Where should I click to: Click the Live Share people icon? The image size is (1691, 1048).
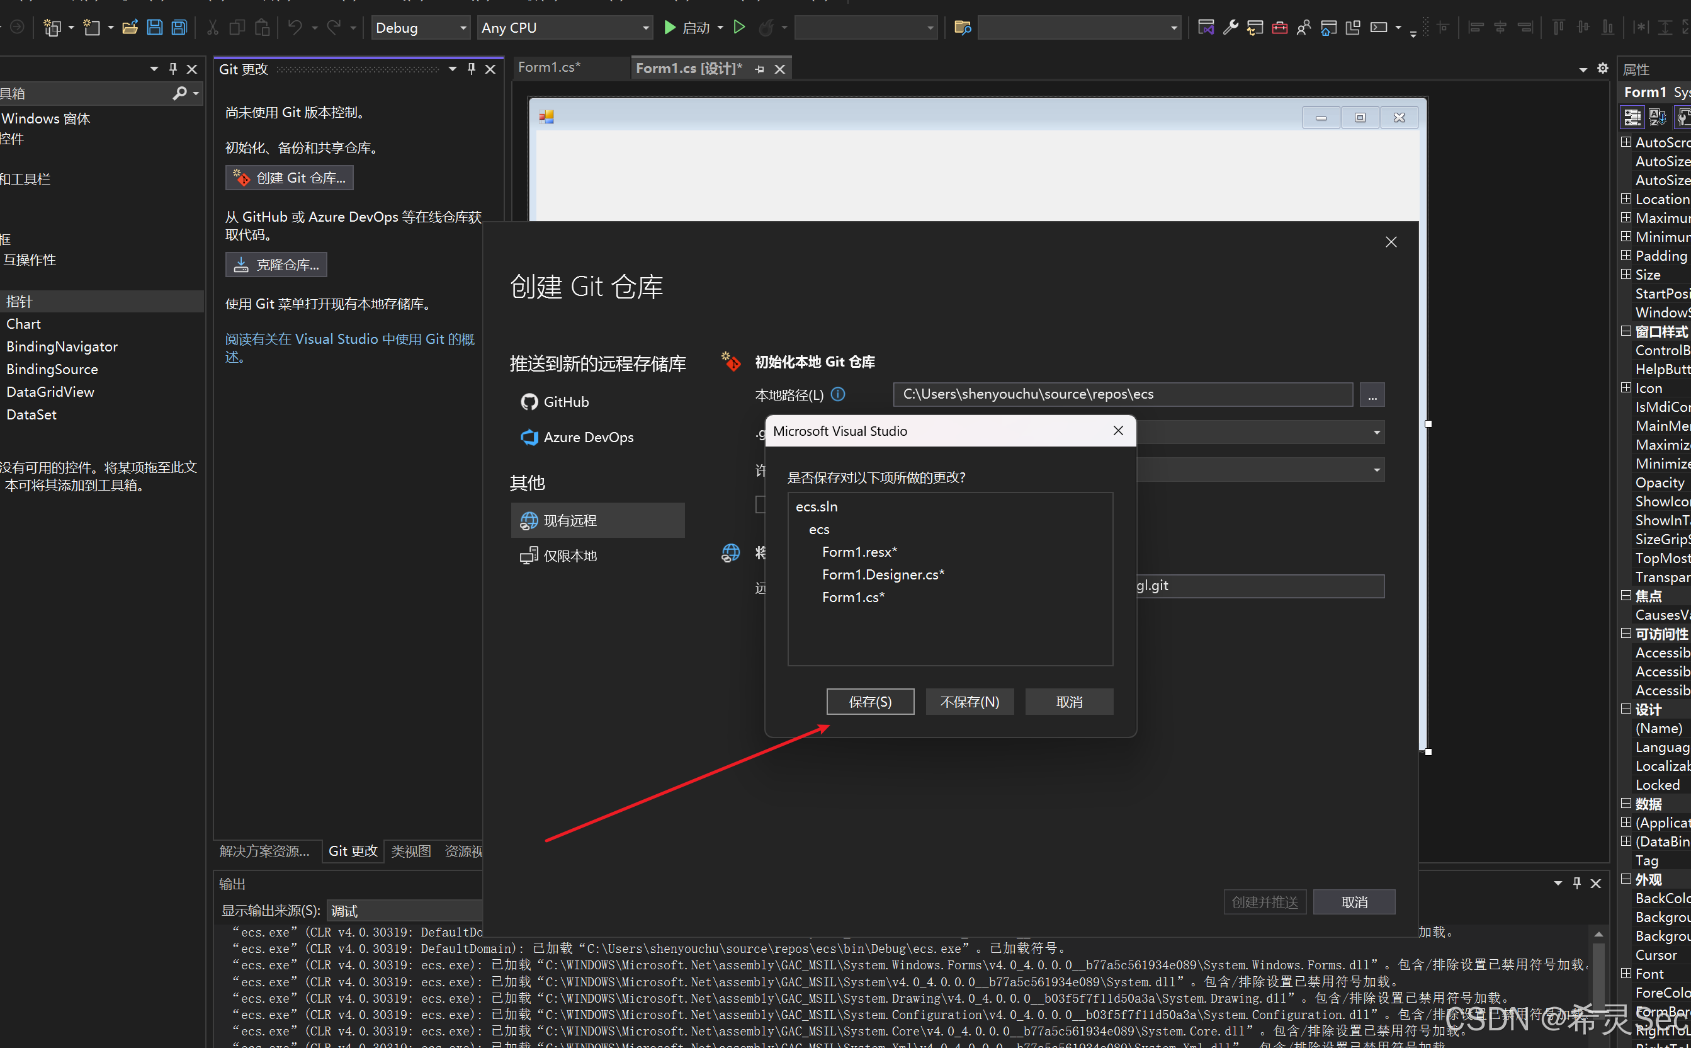(x=1304, y=28)
